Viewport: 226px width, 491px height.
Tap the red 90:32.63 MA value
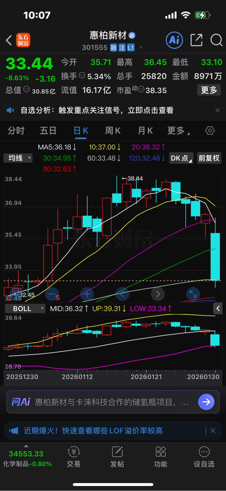tap(60, 169)
